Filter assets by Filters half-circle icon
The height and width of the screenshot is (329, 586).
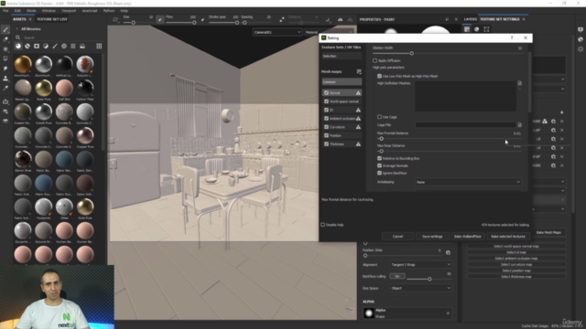click(x=46, y=47)
